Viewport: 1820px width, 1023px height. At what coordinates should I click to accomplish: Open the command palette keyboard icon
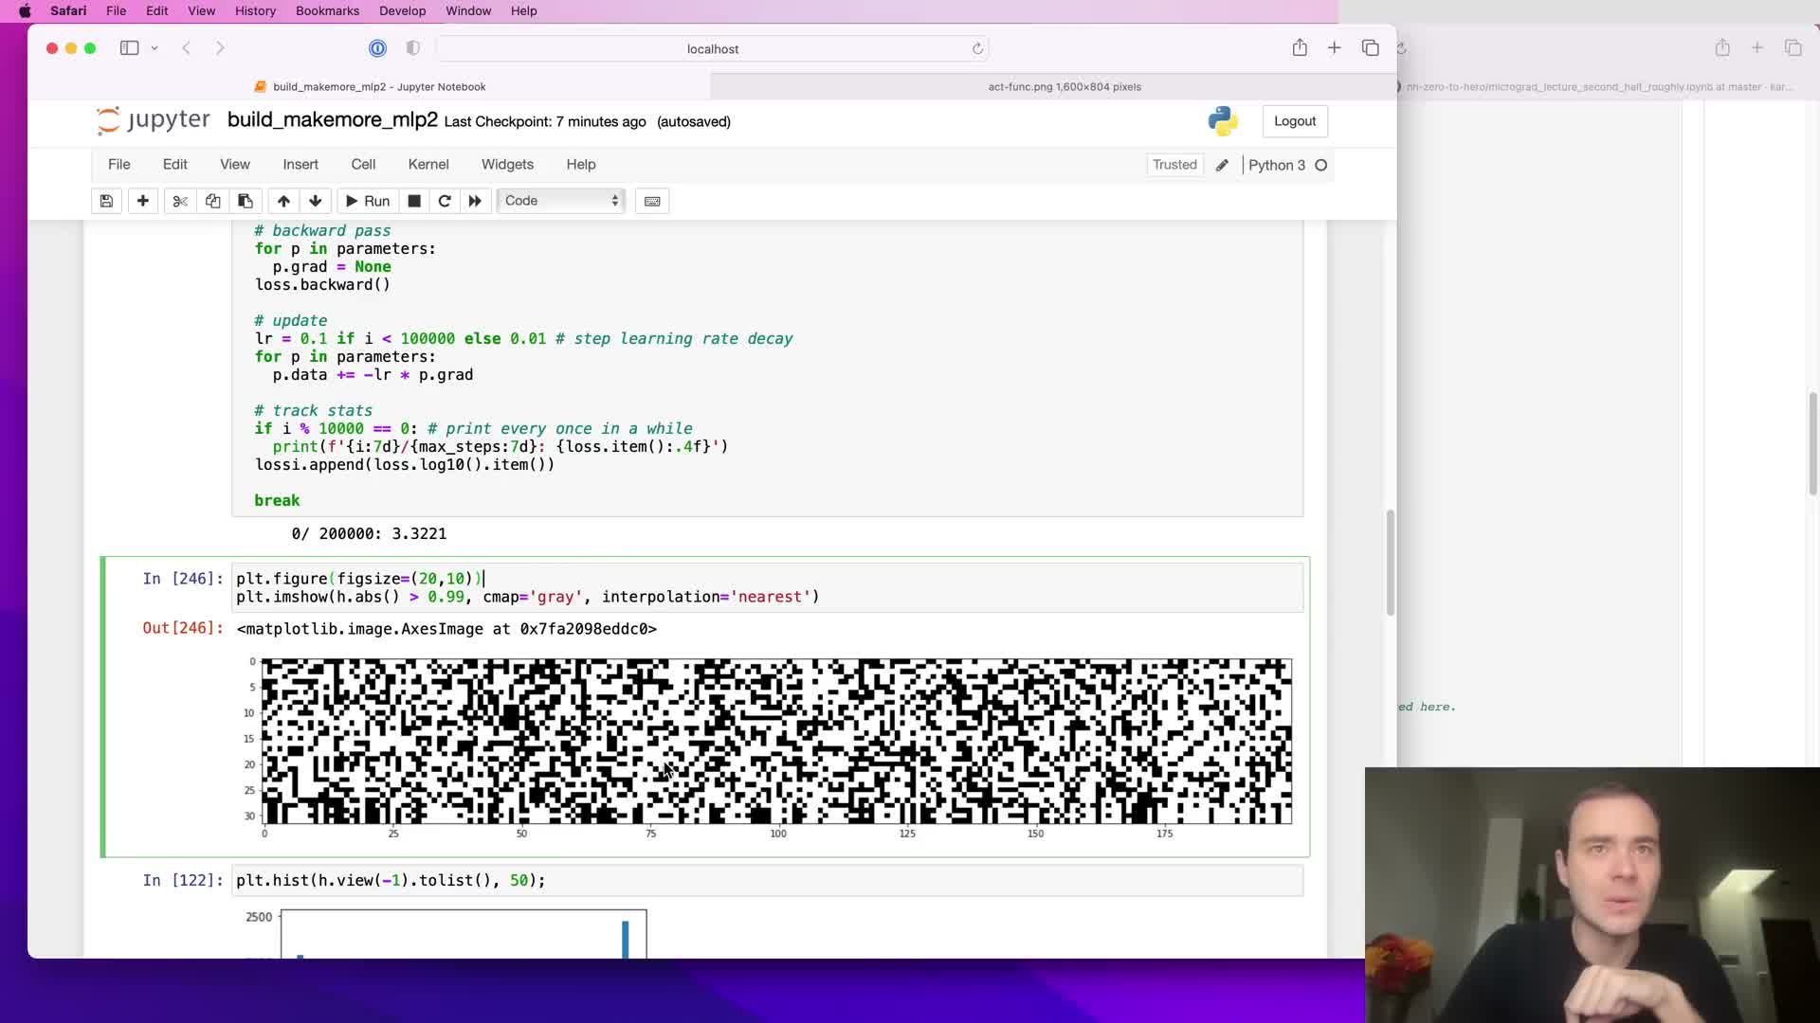652,201
